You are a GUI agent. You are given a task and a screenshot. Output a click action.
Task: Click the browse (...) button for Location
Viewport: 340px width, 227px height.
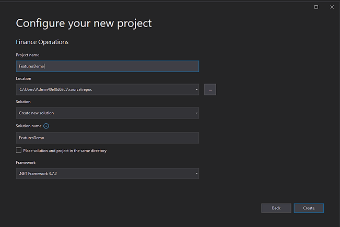click(210, 90)
